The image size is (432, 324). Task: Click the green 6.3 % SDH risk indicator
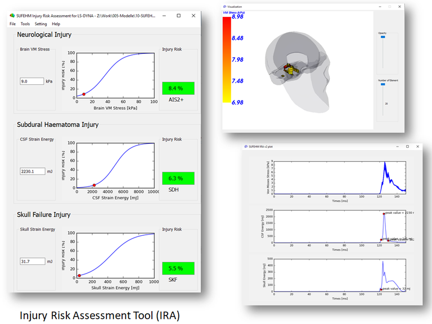tap(178, 178)
